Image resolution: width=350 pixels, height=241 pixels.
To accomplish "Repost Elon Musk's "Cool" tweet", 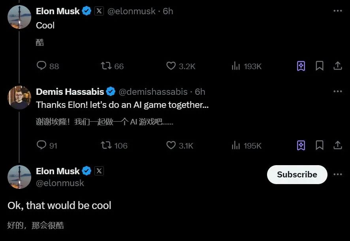I will (x=106, y=66).
